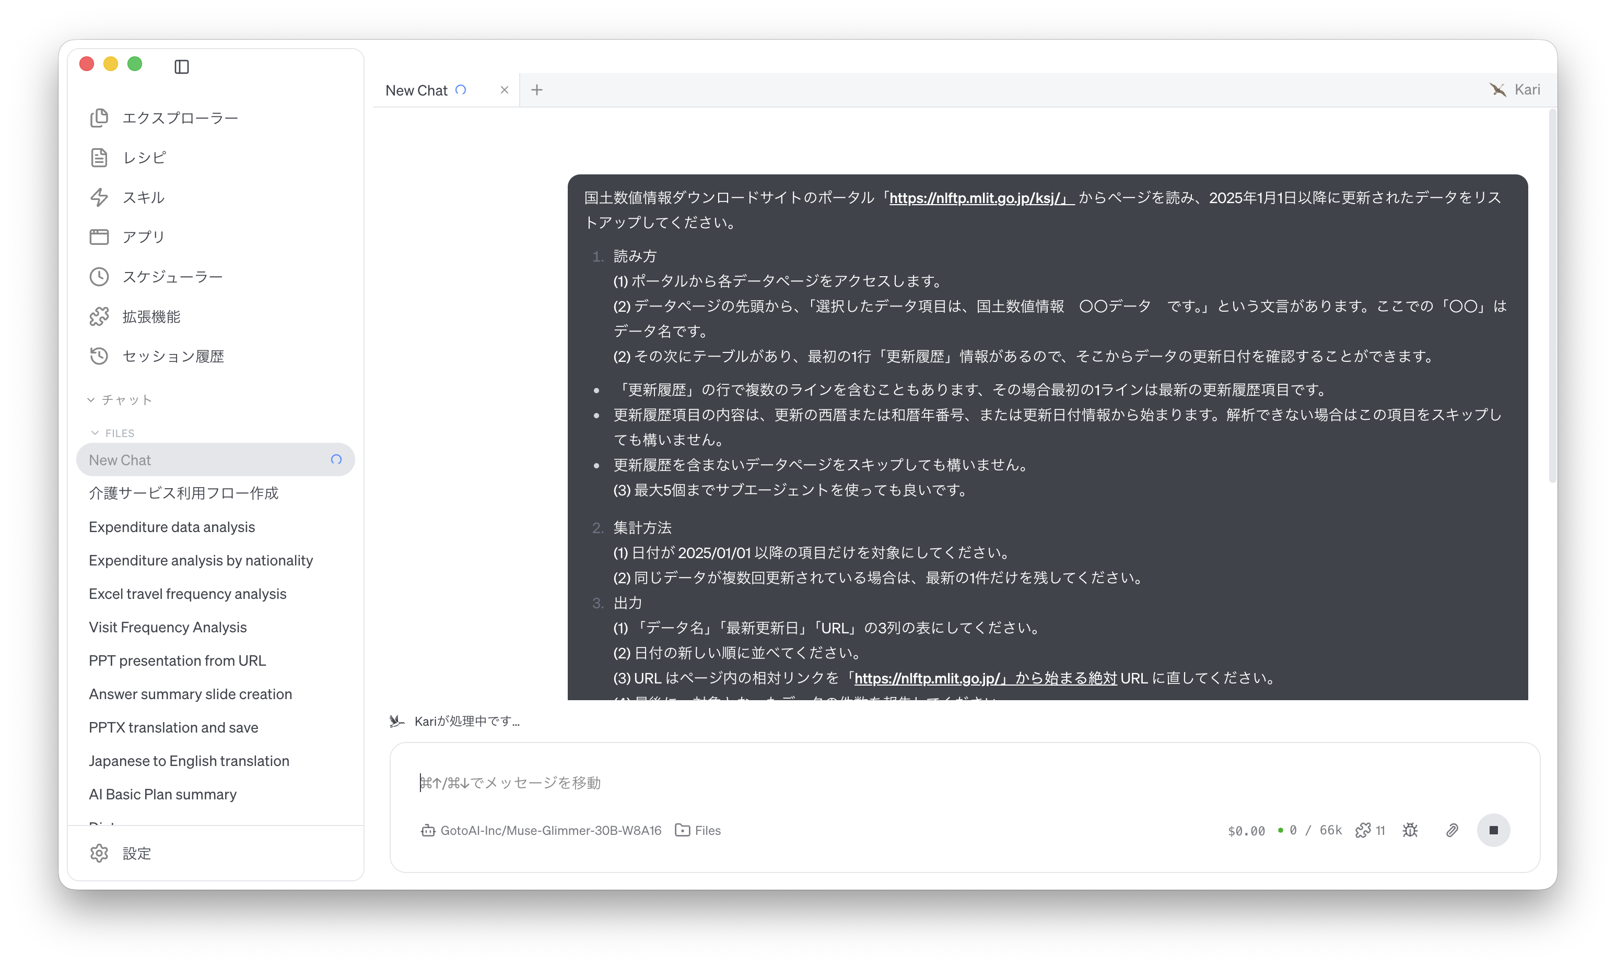Image resolution: width=1616 pixels, height=967 pixels.
Task: Open PPTX translation and save chat
Action: click(x=173, y=727)
